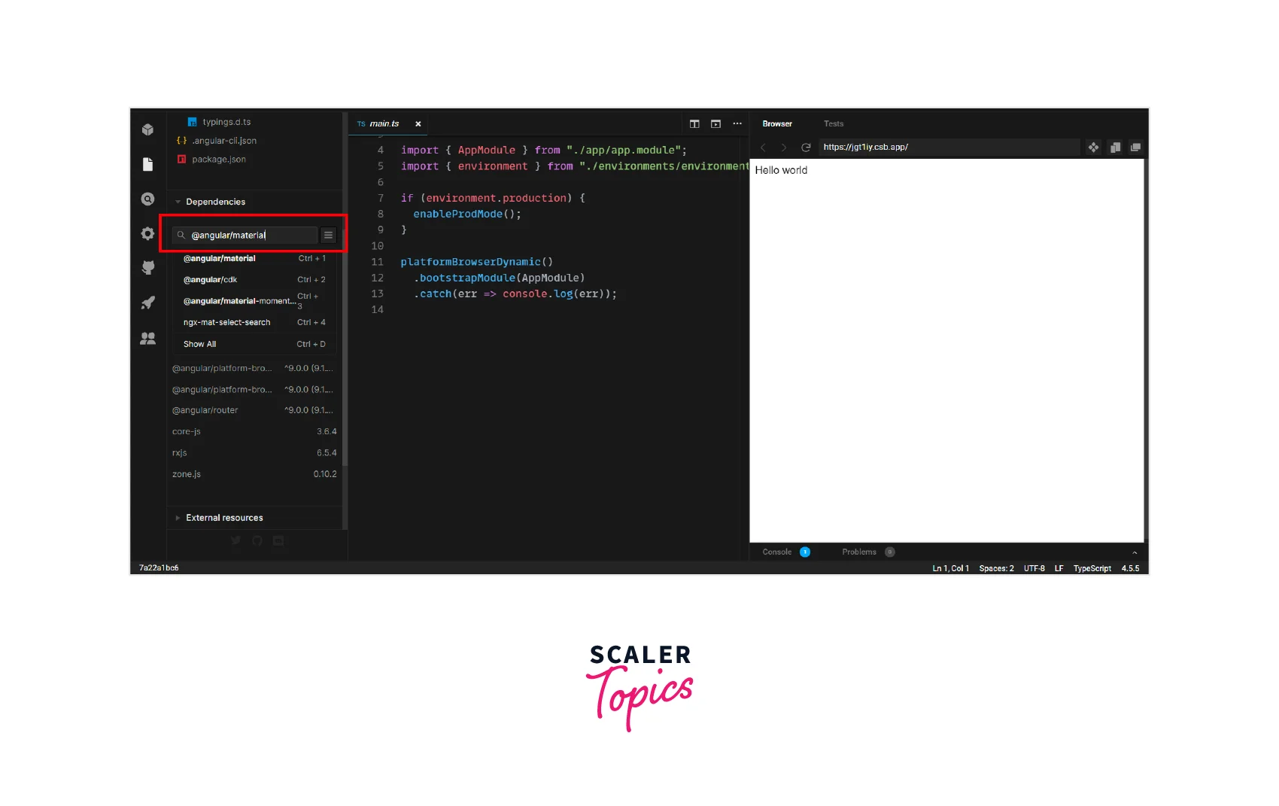Toggle the preview-only layout view
Viewport: 1279px width, 806px height.
(715, 124)
